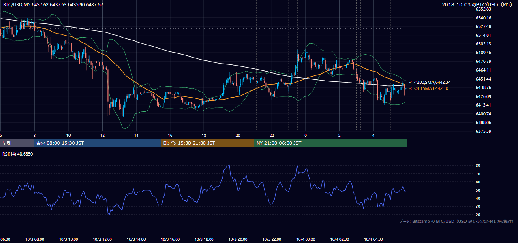The image size is (518, 243).
Task: Select the ロンドン 15:30-21:00 JST session bar
Action: (208, 143)
